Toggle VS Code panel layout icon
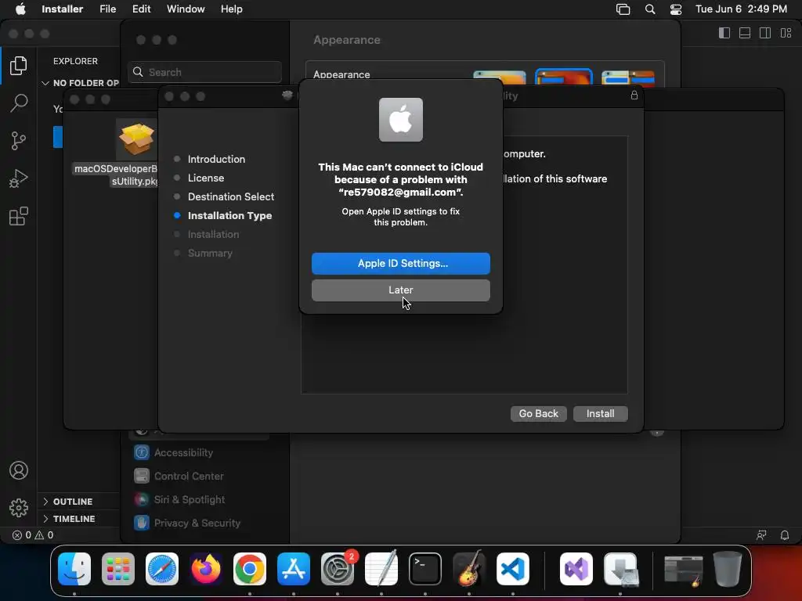The height and width of the screenshot is (601, 802). click(x=745, y=33)
